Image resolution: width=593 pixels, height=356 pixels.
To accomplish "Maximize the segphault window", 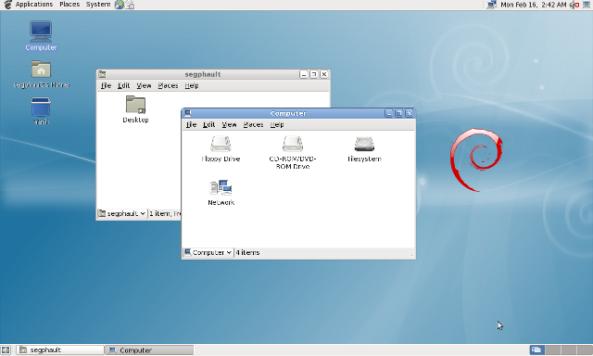I will [x=313, y=74].
